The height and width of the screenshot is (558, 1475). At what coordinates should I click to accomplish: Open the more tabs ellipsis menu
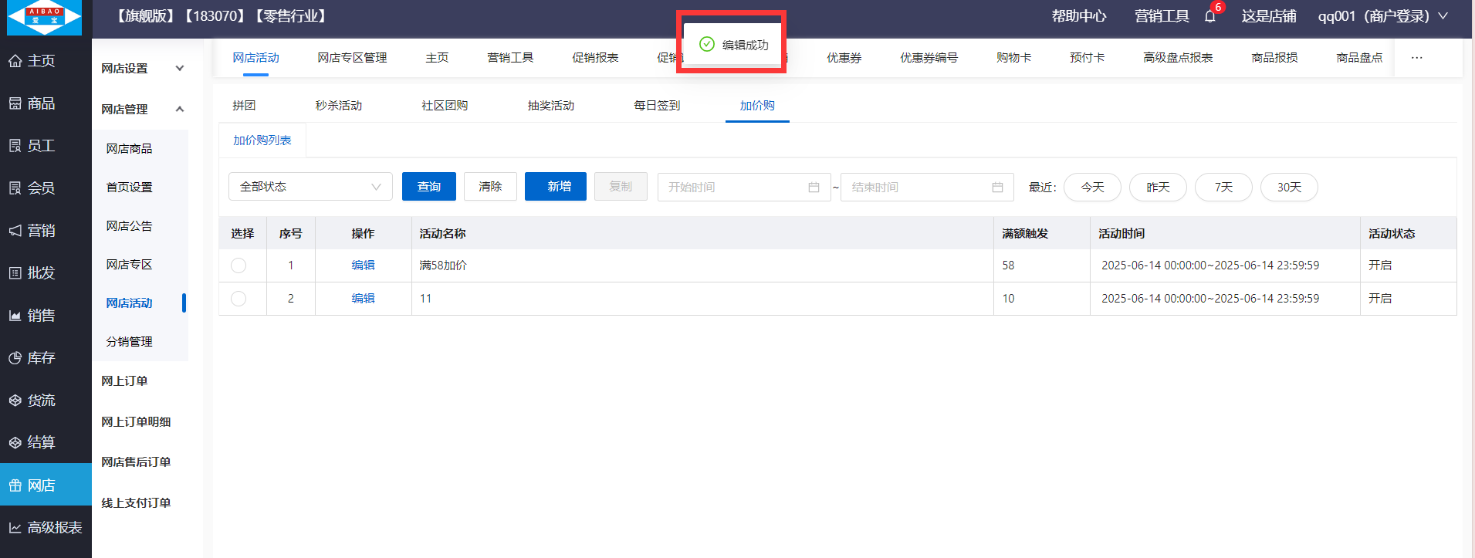[1416, 58]
